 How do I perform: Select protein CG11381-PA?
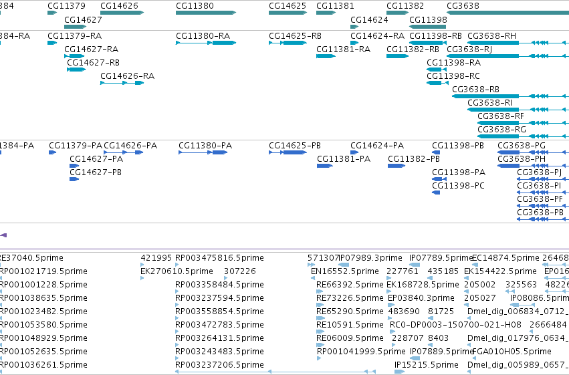pyautogui.click(x=325, y=166)
